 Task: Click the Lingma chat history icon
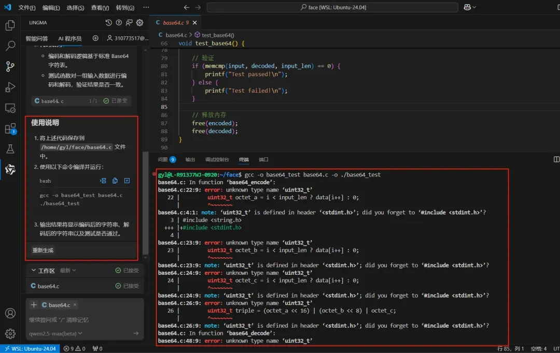(108, 23)
